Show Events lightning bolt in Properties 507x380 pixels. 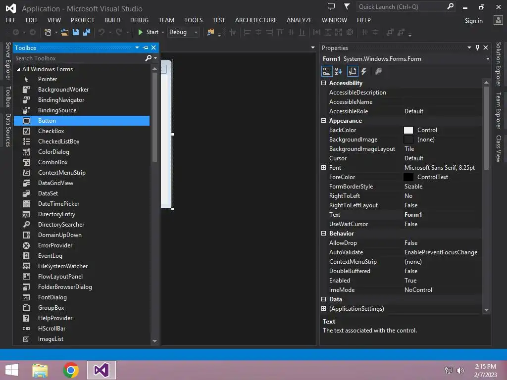[x=364, y=71]
